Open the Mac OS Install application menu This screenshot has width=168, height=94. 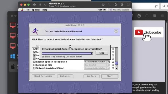pos(119,10)
